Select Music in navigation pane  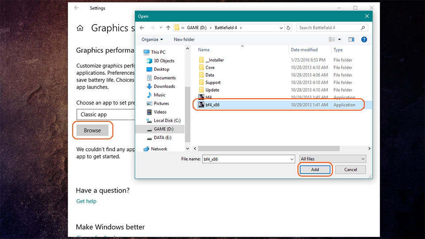coord(156,95)
